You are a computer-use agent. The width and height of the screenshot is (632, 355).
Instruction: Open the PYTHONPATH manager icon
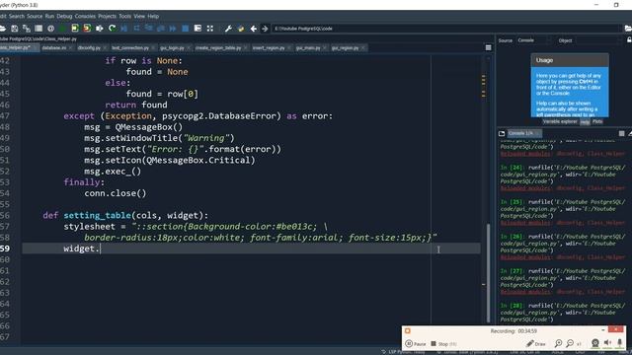(241, 29)
